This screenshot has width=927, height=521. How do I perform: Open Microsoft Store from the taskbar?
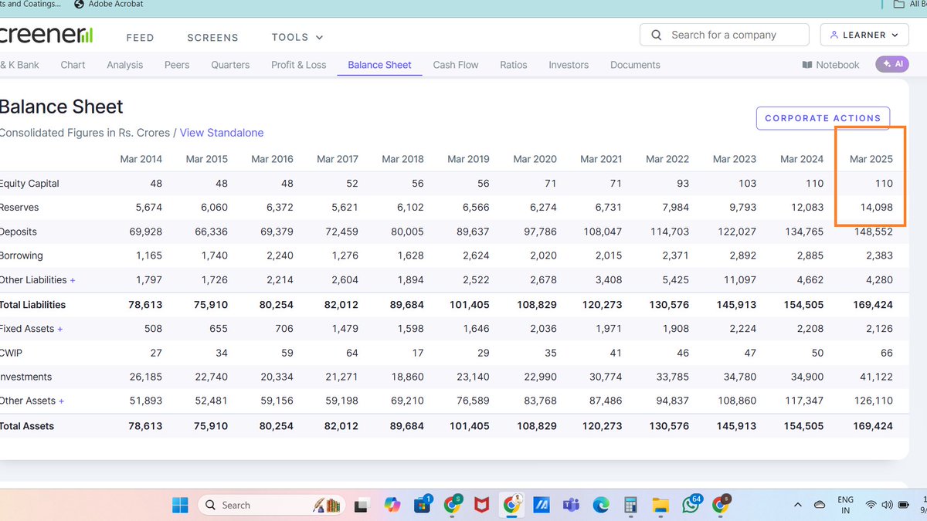pos(422,505)
